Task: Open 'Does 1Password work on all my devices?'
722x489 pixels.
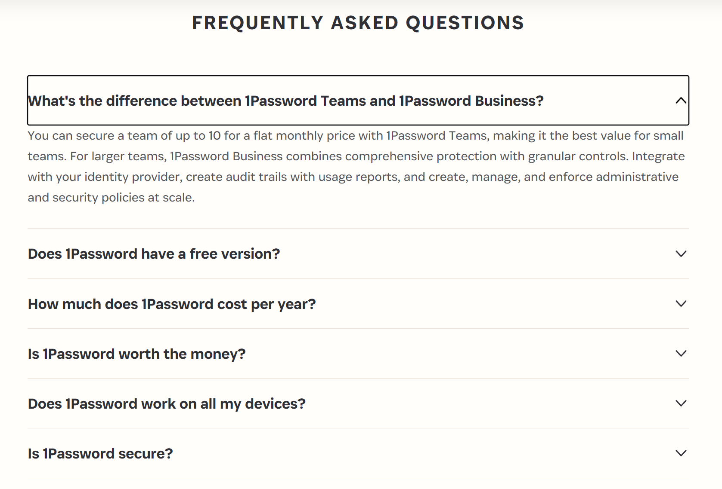Action: point(167,404)
